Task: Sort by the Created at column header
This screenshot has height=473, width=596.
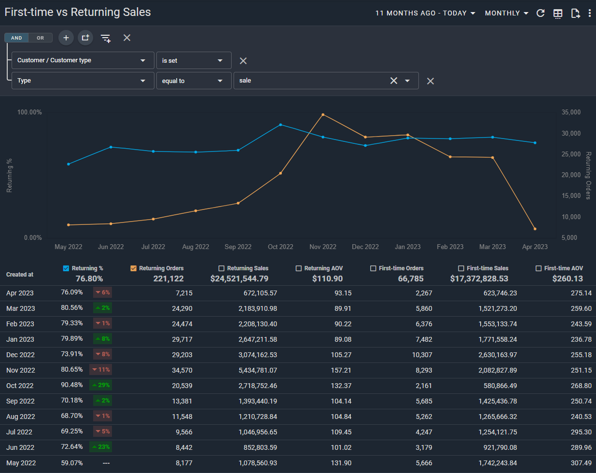Action: pos(20,274)
